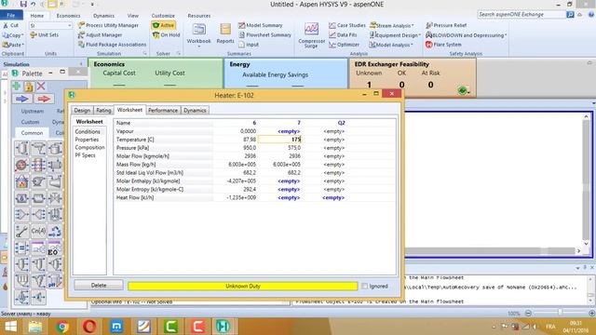Image resolution: width=596 pixels, height=335 pixels.
Task: Open Google Chrome from the taskbar
Action: tap(62, 327)
